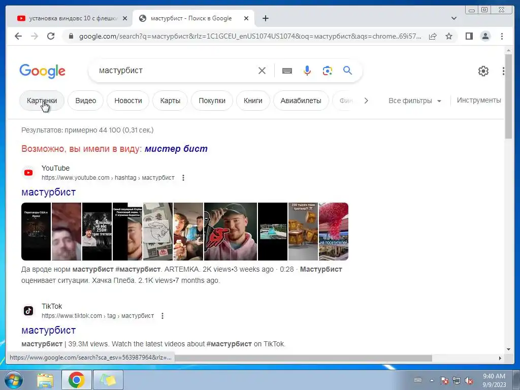The image size is (520, 390).
Task: Clear the search box with the X
Action: [x=262, y=71]
